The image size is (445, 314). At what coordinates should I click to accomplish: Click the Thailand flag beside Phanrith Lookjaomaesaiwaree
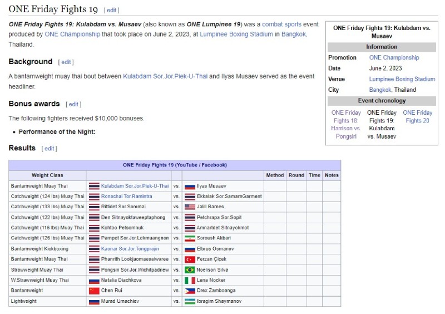tap(94, 259)
